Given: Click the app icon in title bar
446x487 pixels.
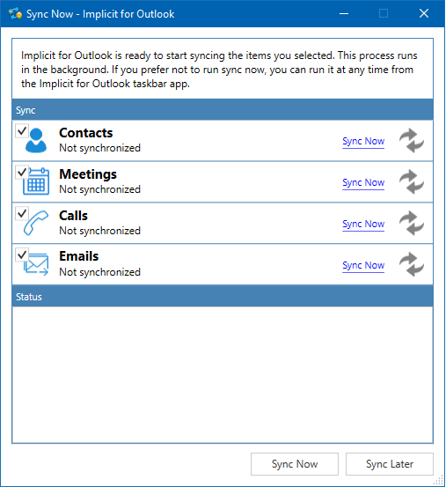Looking at the screenshot, I should (x=15, y=14).
